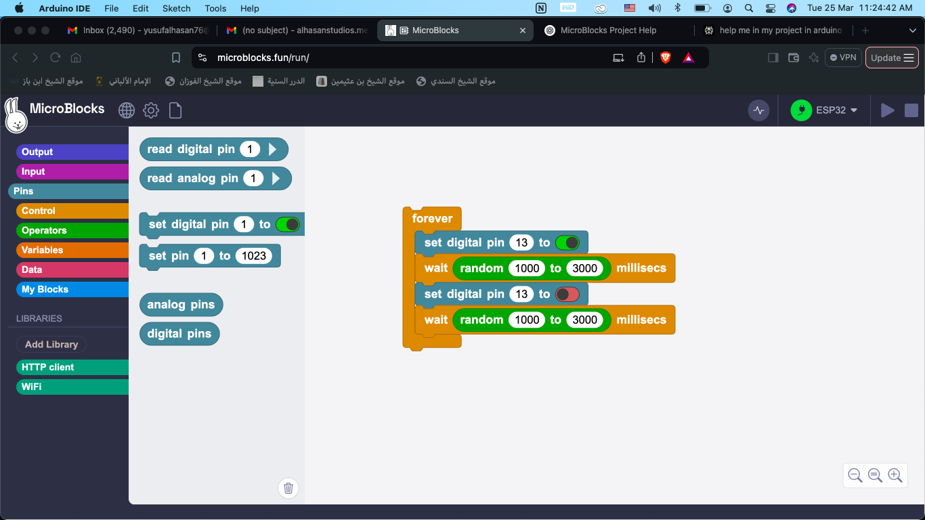Open the ESP32 board dropdown
The height and width of the screenshot is (520, 925).
838,110
